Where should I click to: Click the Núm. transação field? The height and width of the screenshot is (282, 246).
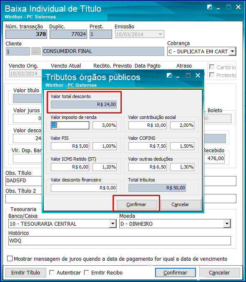pyautogui.click(x=26, y=34)
